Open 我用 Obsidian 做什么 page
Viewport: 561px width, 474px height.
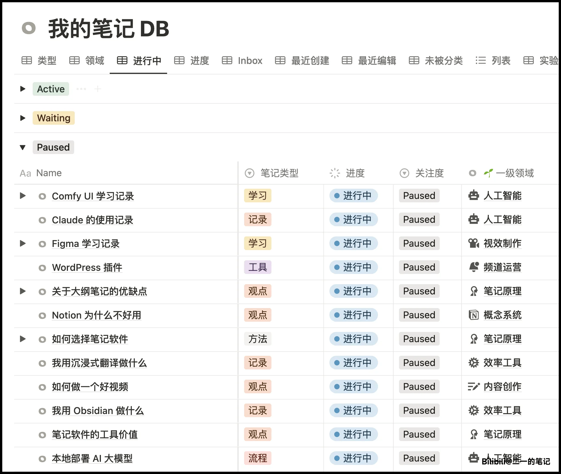coord(98,411)
